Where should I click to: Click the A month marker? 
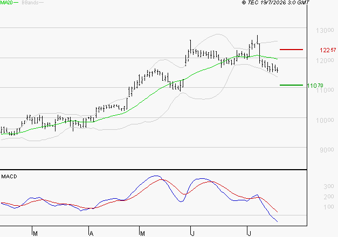pyautogui.click(x=92, y=234)
